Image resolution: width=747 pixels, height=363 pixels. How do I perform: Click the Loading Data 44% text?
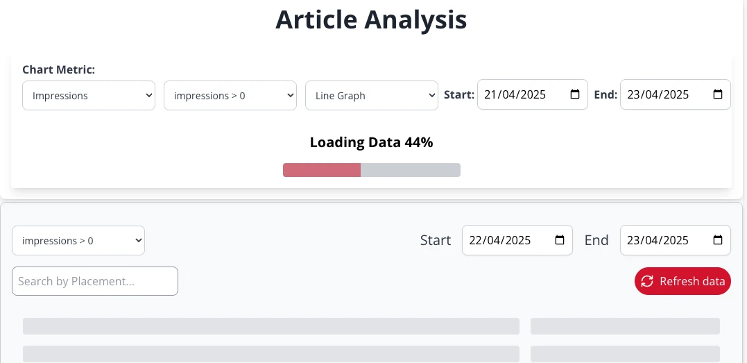tap(371, 142)
